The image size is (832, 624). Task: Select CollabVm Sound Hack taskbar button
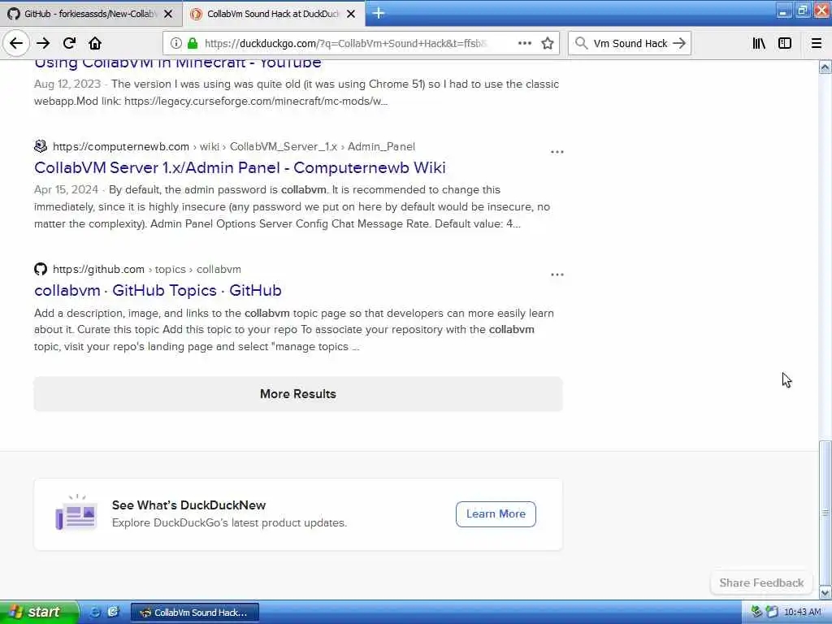tap(195, 613)
